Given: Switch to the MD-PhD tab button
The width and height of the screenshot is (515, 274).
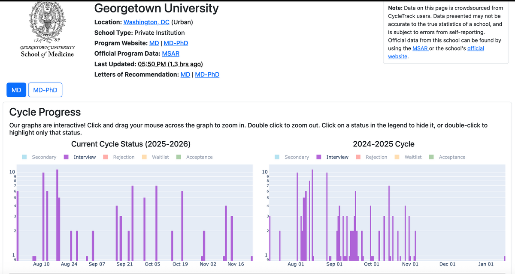Looking at the screenshot, I should pyautogui.click(x=45, y=90).
